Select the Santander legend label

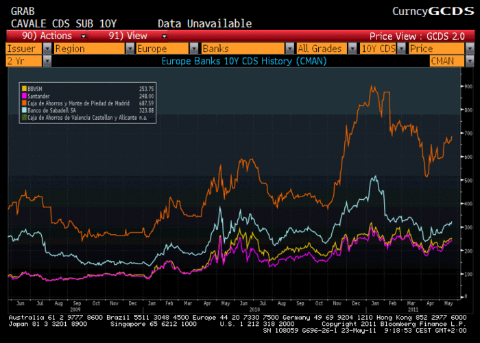(x=38, y=96)
